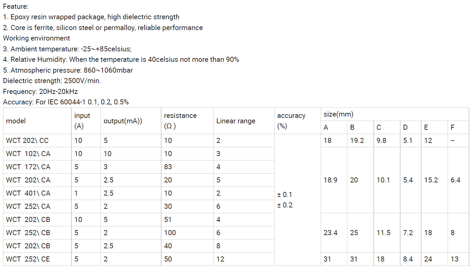Viewport: 474px width, 275px height.
Task: Click the 'Dielectric strength: 2500V/min.' line
Action: click(x=52, y=81)
